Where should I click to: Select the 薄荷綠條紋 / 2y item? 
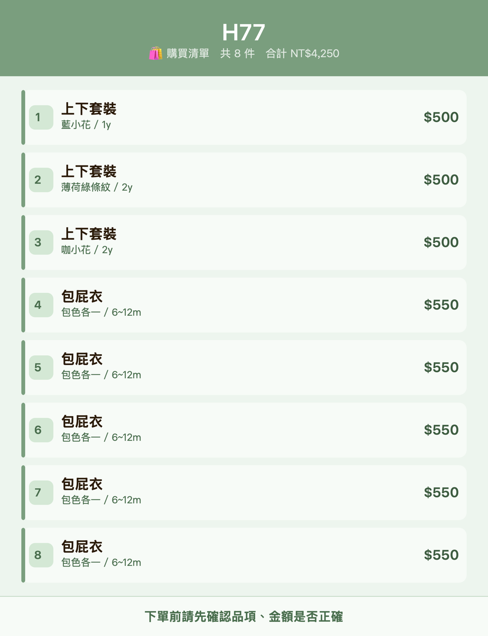[244, 180]
